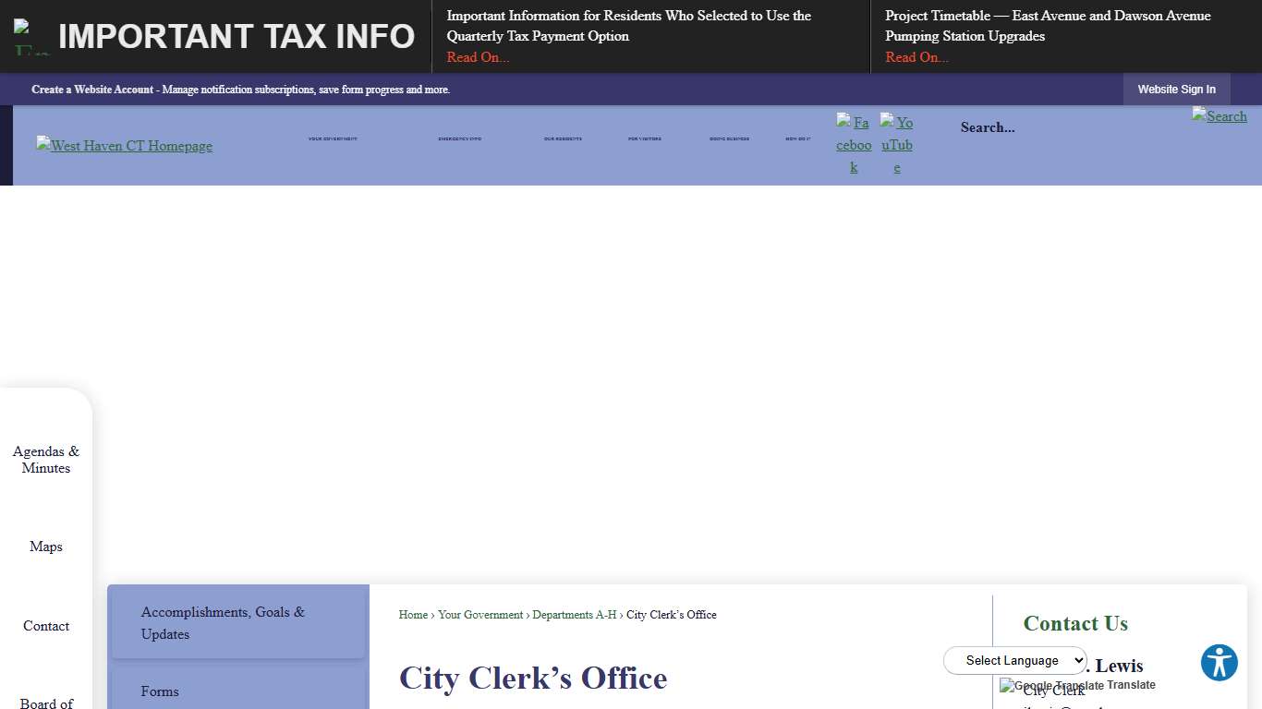Open the Facebook social link
The image size is (1262, 709).
(854, 145)
